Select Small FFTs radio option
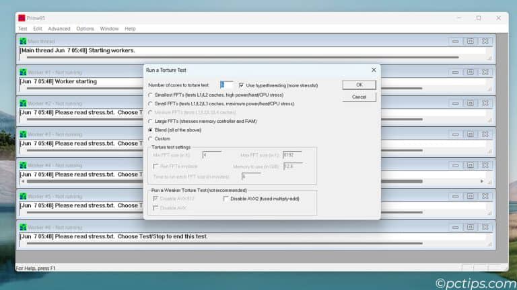This screenshot has width=517, height=290. (150, 104)
